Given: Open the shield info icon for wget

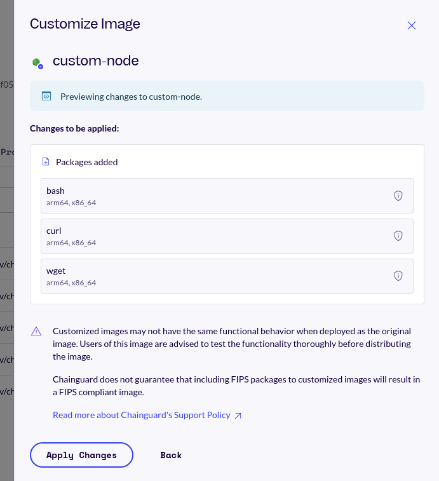Looking at the screenshot, I should click(398, 276).
